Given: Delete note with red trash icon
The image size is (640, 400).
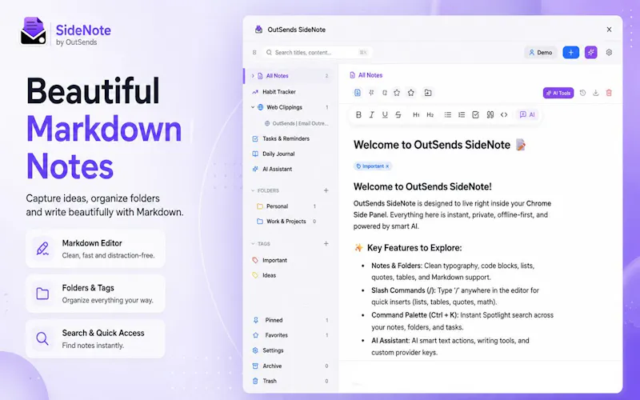Looking at the screenshot, I should click(609, 93).
